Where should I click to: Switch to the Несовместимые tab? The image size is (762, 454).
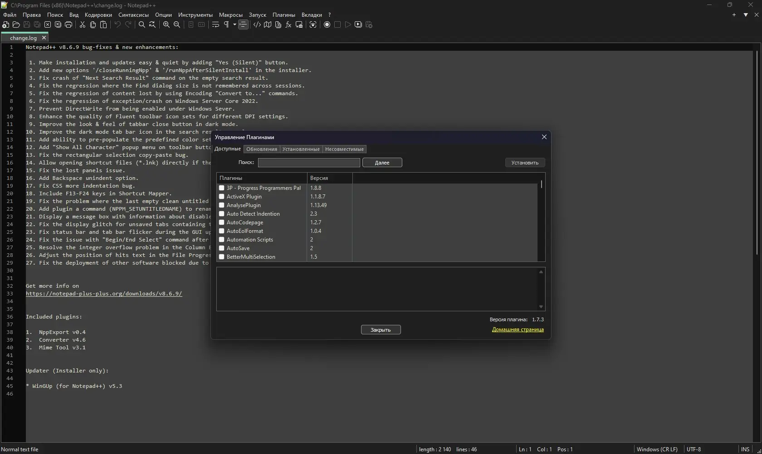point(344,149)
